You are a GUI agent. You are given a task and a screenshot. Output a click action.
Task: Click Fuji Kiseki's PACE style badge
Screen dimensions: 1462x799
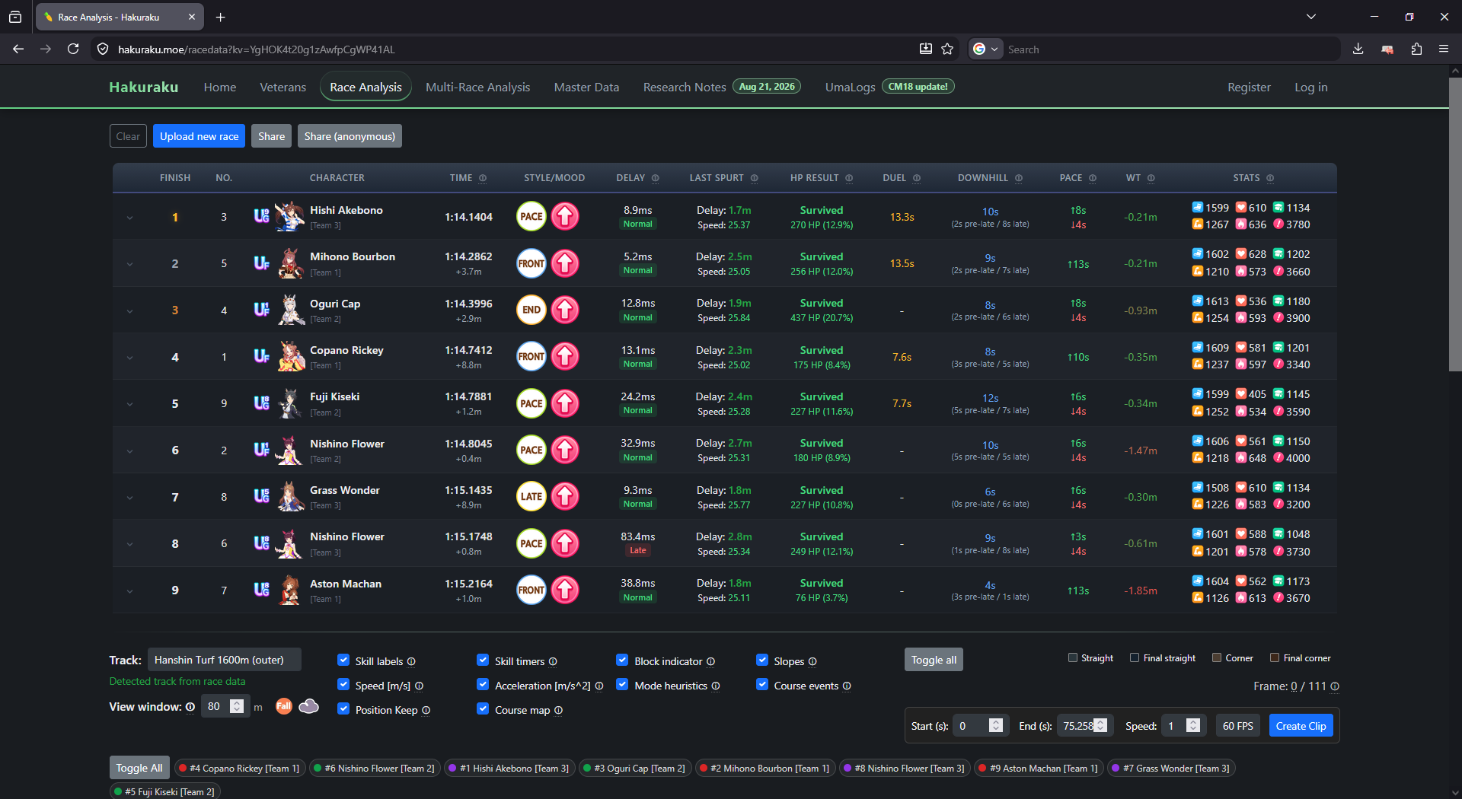531,403
